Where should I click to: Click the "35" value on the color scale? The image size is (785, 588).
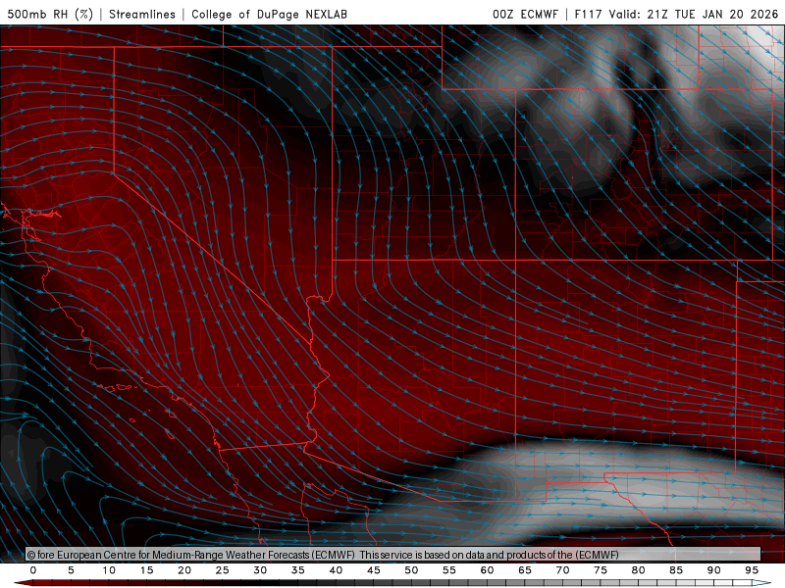297,570
